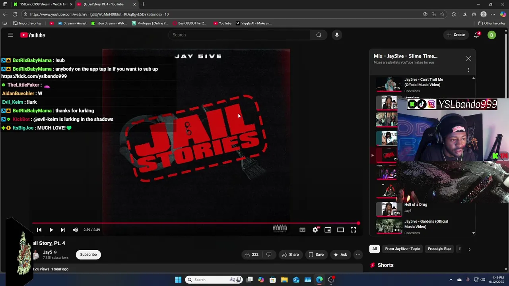Viewport: 509px width, 286px height.
Task: Play Jay5ive - Gardens music video
Action: (424, 227)
